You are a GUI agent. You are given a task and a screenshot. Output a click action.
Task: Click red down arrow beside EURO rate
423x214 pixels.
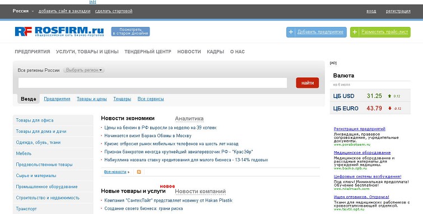click(389, 108)
